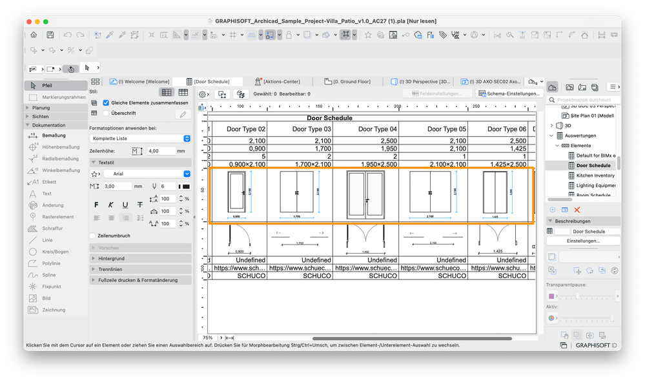Expand the Hintergrund section
Viewport: 645px width, 382px height.
[140, 259]
